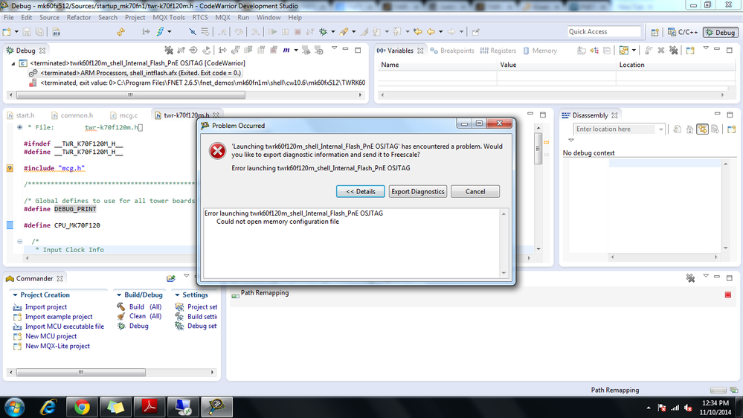Switch to the Breakpoints tab
The height and width of the screenshot is (418, 743).
coord(452,51)
